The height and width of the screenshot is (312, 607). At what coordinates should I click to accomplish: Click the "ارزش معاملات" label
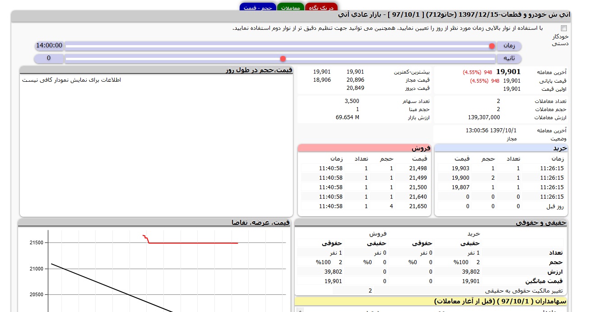click(x=551, y=117)
